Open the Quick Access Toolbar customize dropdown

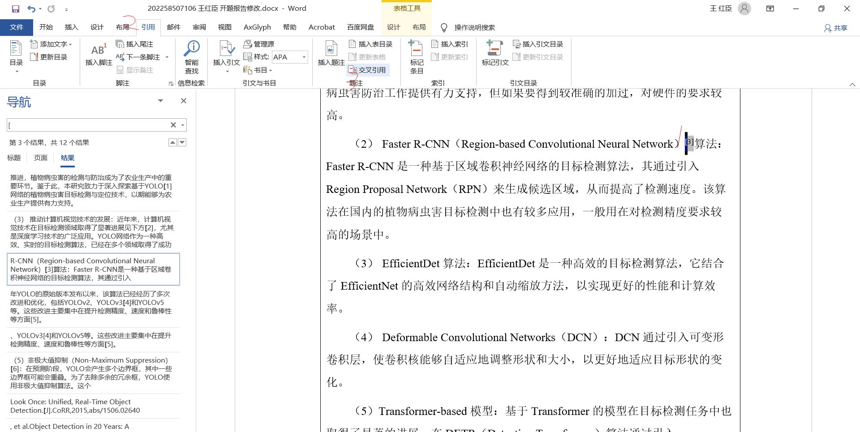tap(66, 9)
